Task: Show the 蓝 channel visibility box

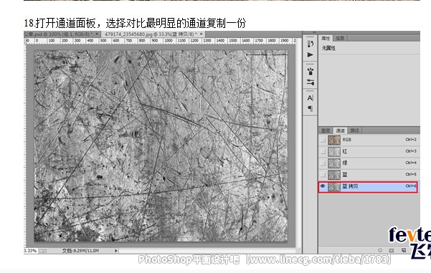Action: click(x=323, y=175)
